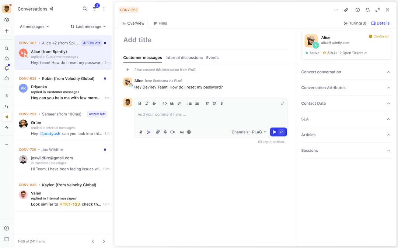The width and height of the screenshot is (398, 248).
Task: Apply bold formatting in editor
Action: [140, 103]
